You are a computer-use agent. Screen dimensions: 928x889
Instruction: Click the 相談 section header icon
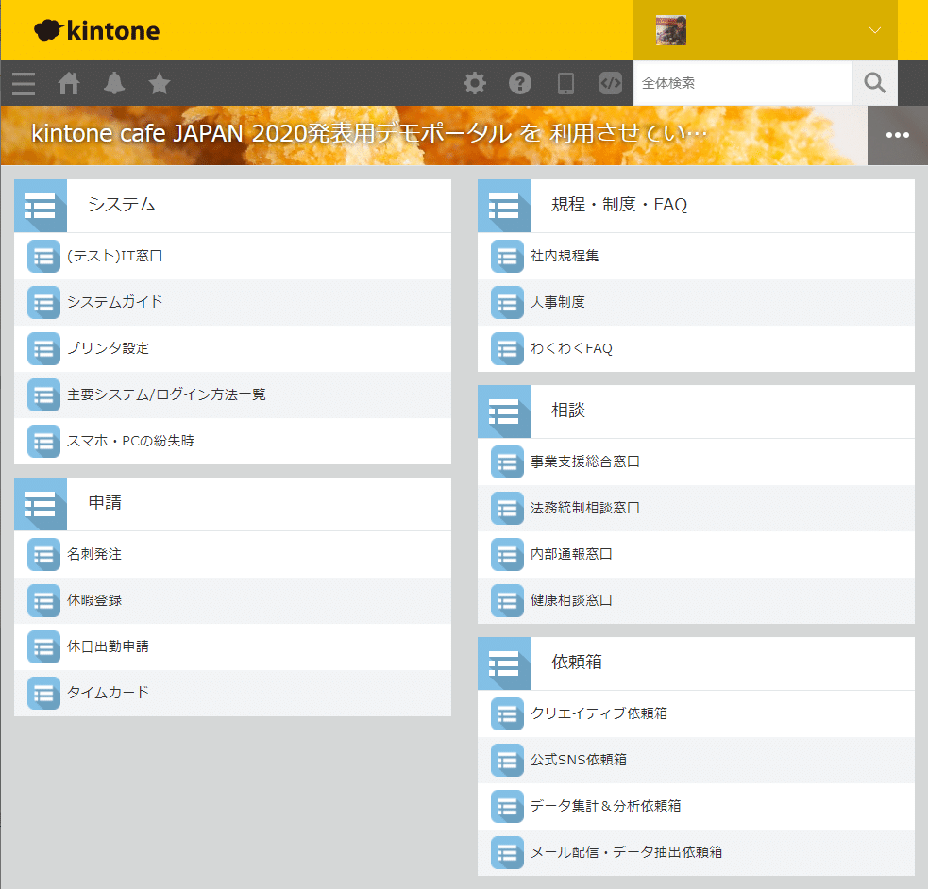504,411
